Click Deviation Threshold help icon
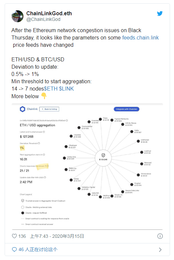174x260 pixels. (x=39, y=143)
